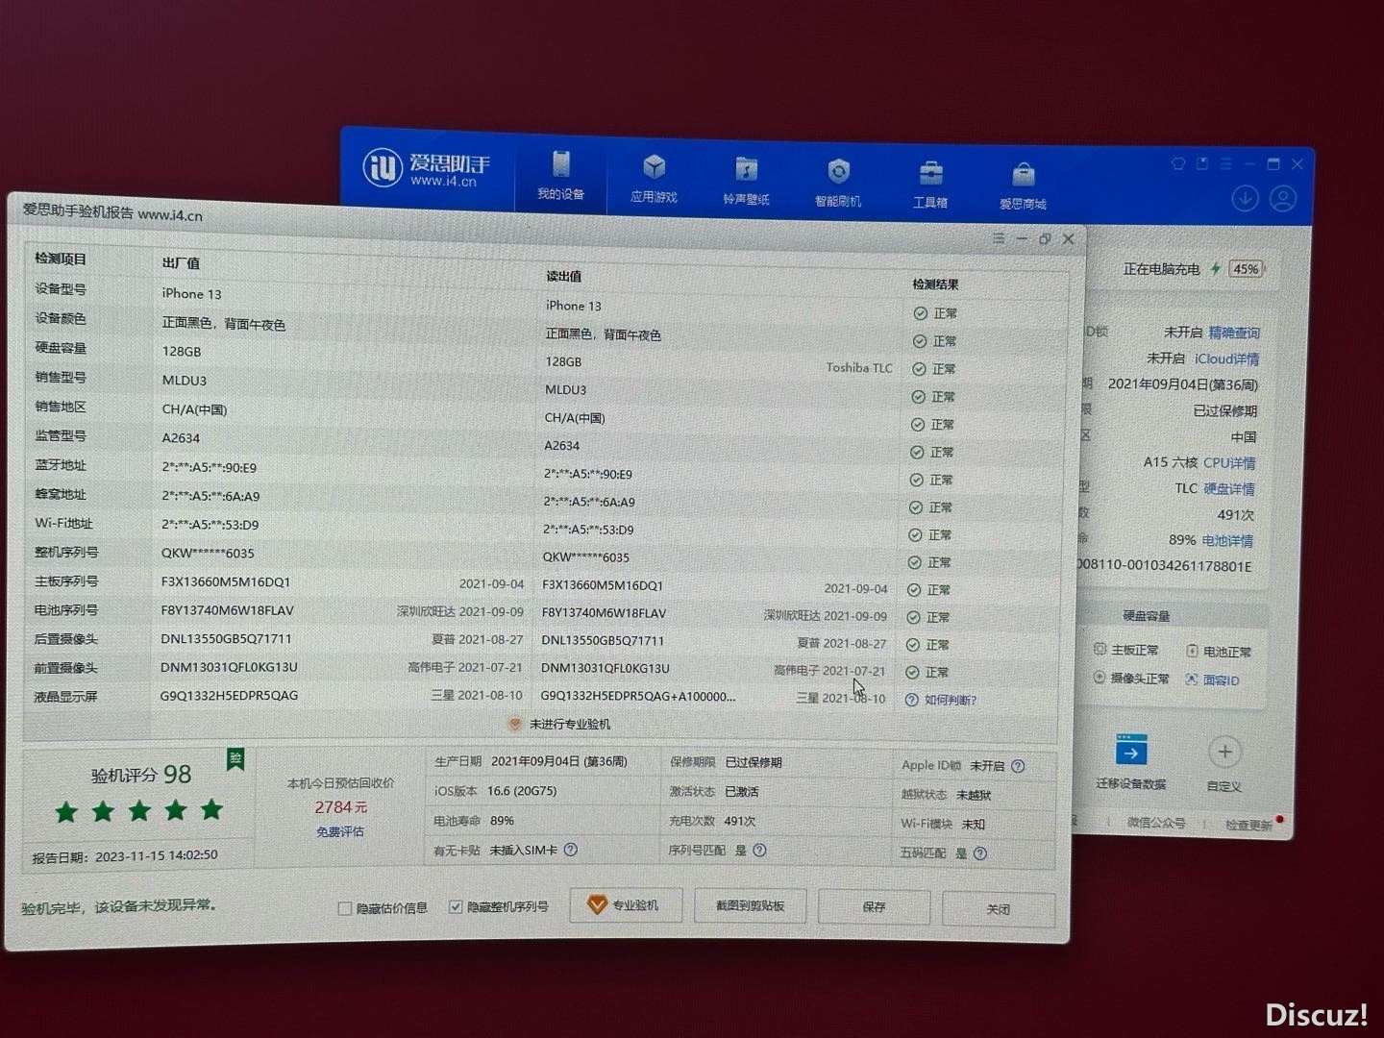Click 前置摄像头 row 正常 check icon

(x=913, y=673)
